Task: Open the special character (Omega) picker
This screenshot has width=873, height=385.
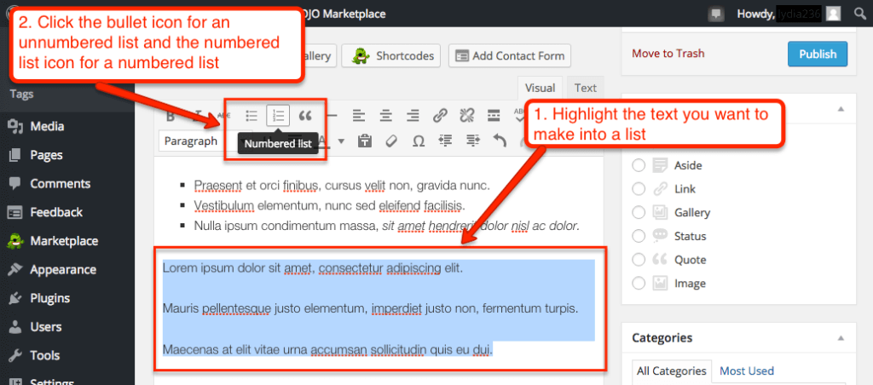Action: pyautogui.click(x=419, y=141)
